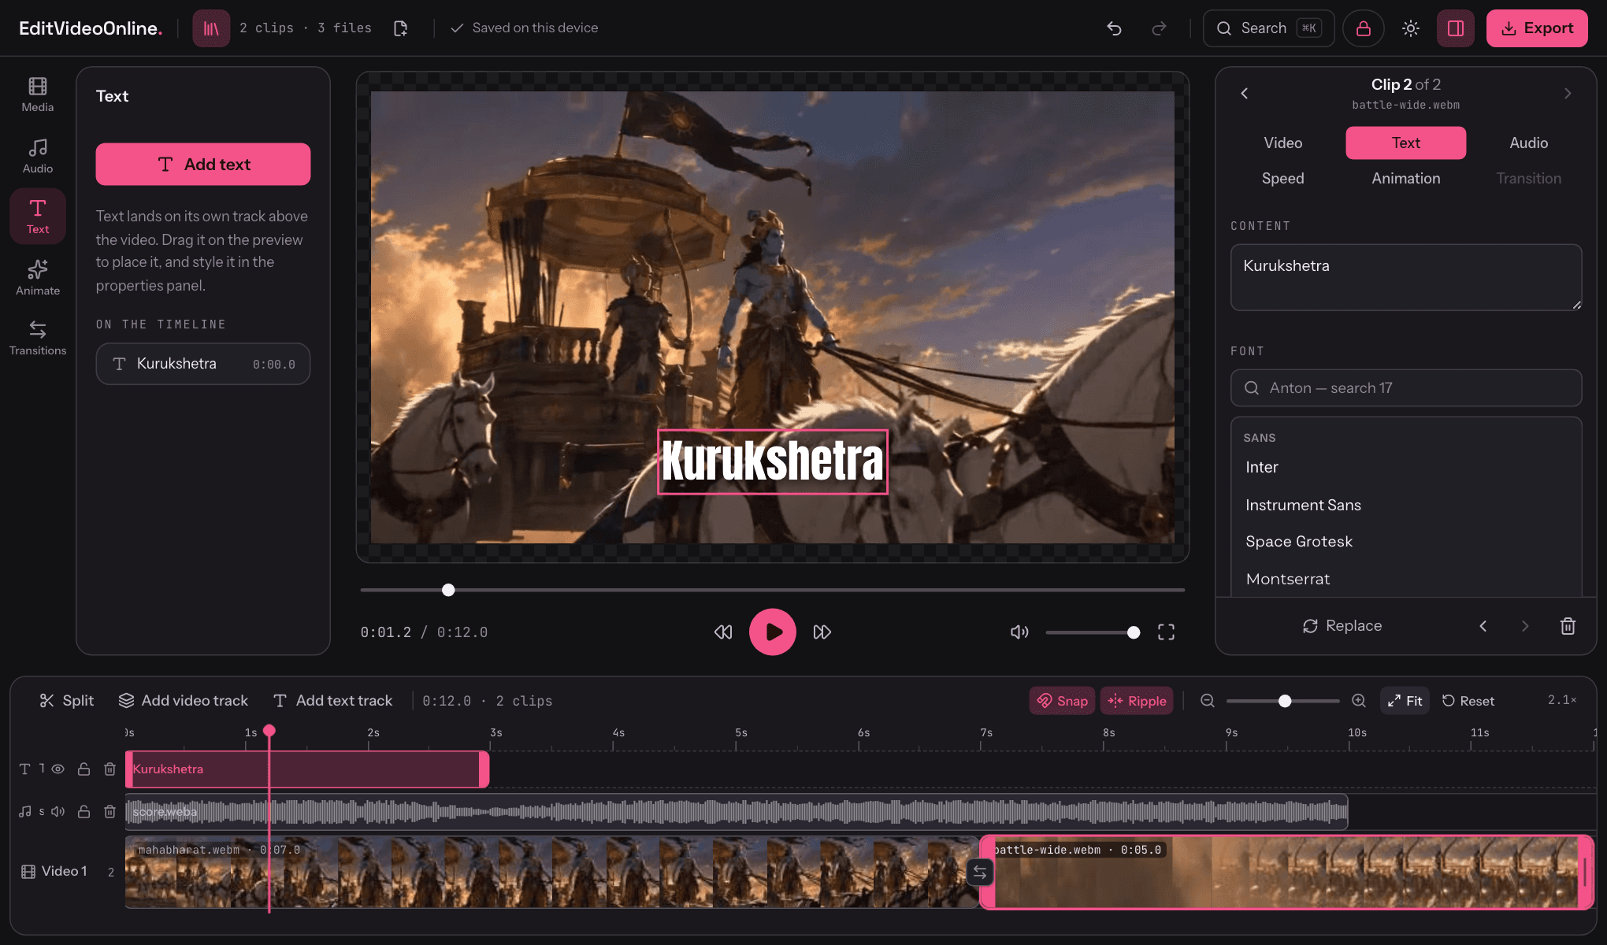Viewport: 1607px width, 945px height.
Task: Click the timeline zoom slider handle
Action: pos(1285,701)
